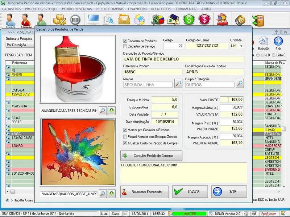Click the Cliente toolbar icon
This screenshot has height=217, width=290.
coord(11,21)
